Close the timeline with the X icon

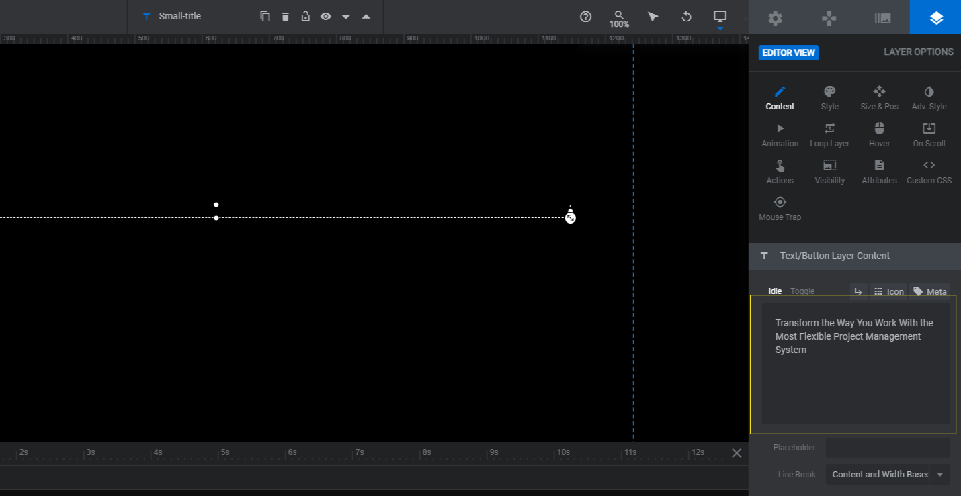point(737,453)
